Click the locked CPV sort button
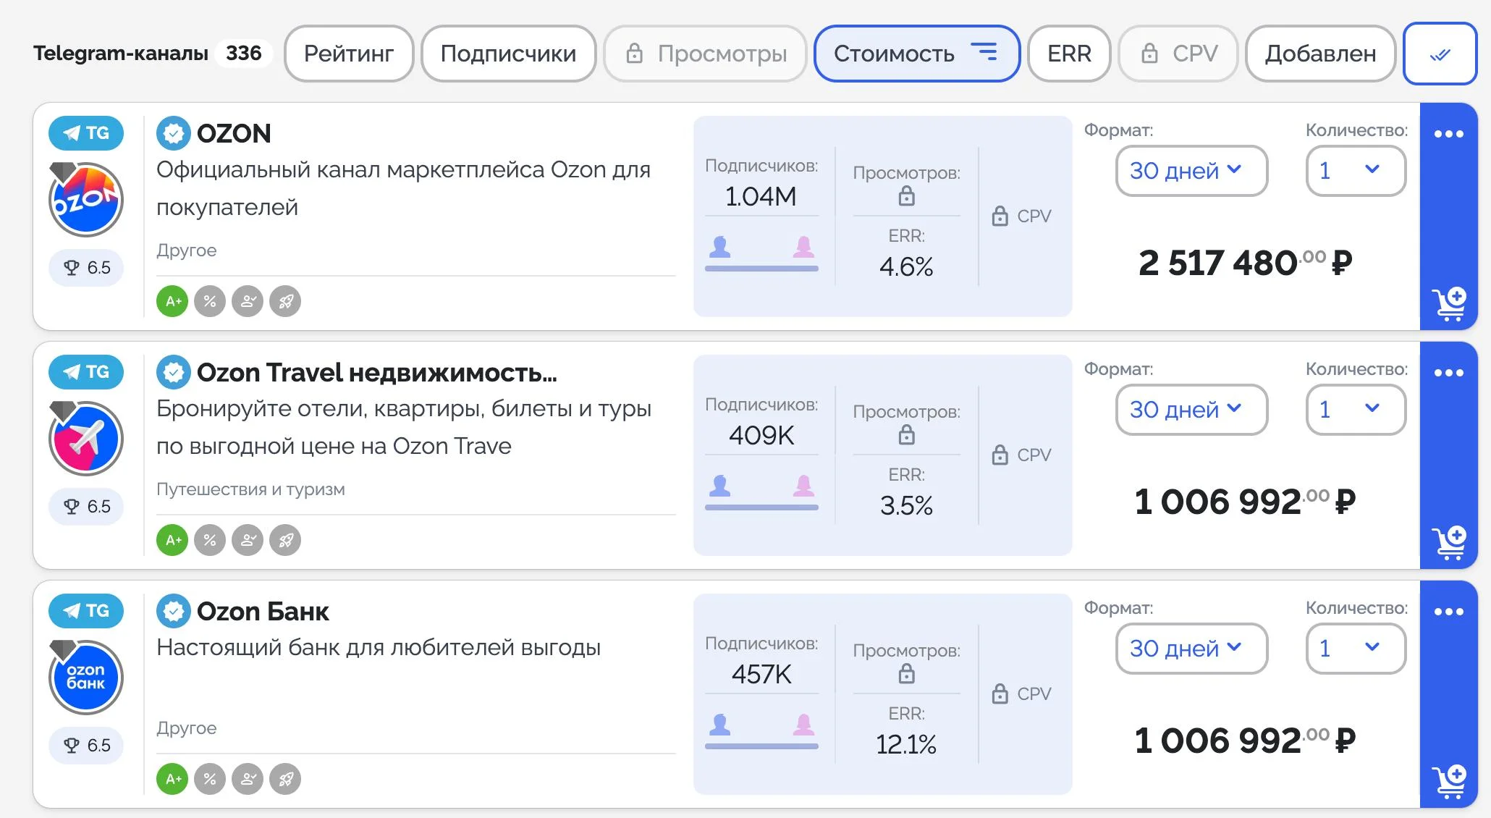 (x=1178, y=54)
